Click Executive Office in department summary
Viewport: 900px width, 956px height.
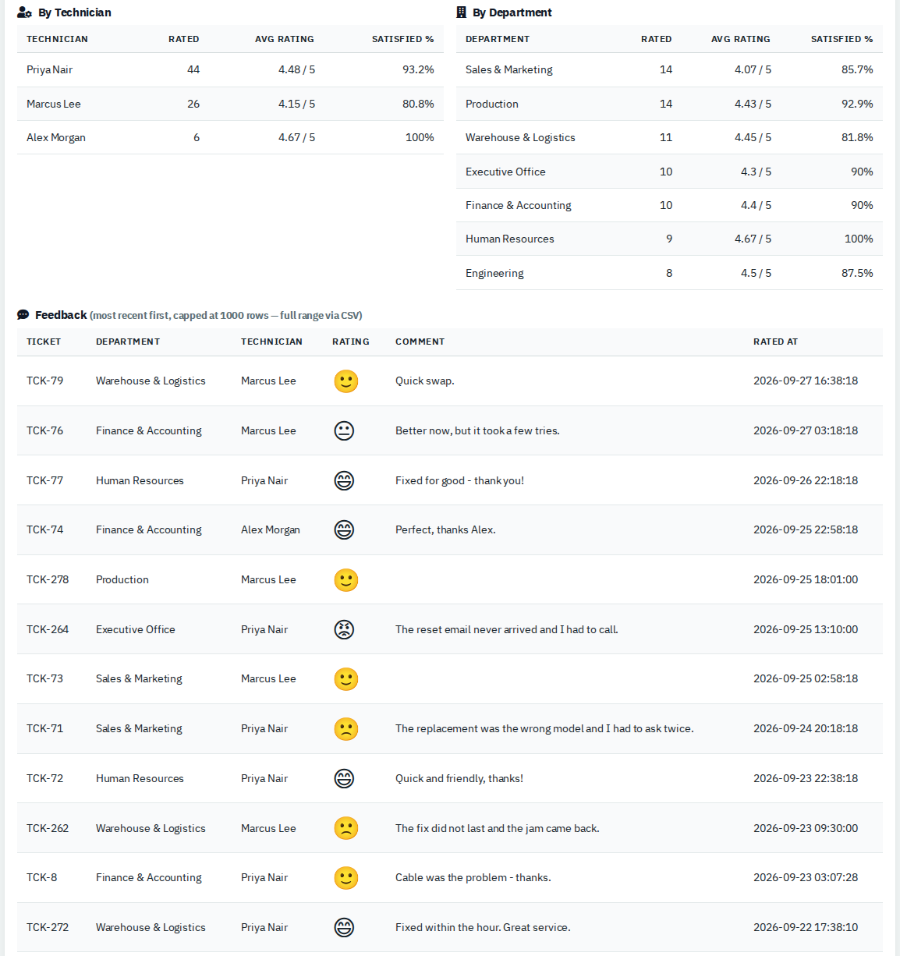[x=505, y=172]
